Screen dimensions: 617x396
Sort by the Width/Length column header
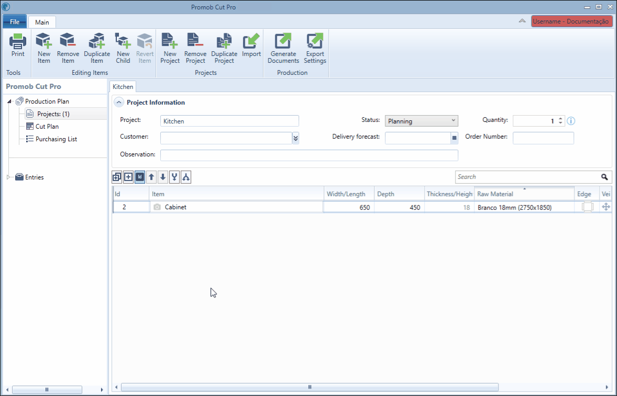tap(349, 194)
